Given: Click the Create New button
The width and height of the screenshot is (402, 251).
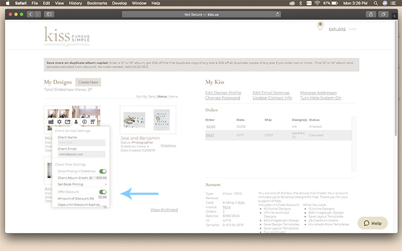Looking at the screenshot, I should pyautogui.click(x=88, y=82).
